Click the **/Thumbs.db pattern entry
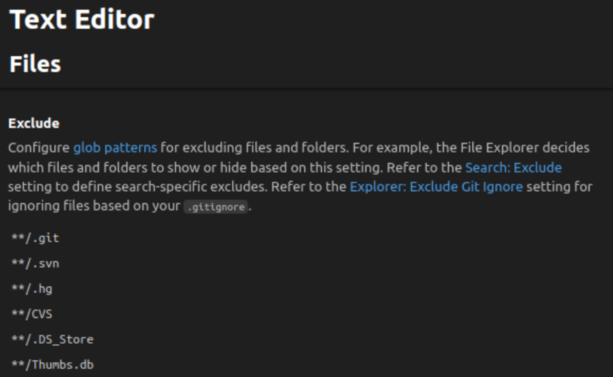This screenshot has height=377, width=613. coord(52,365)
